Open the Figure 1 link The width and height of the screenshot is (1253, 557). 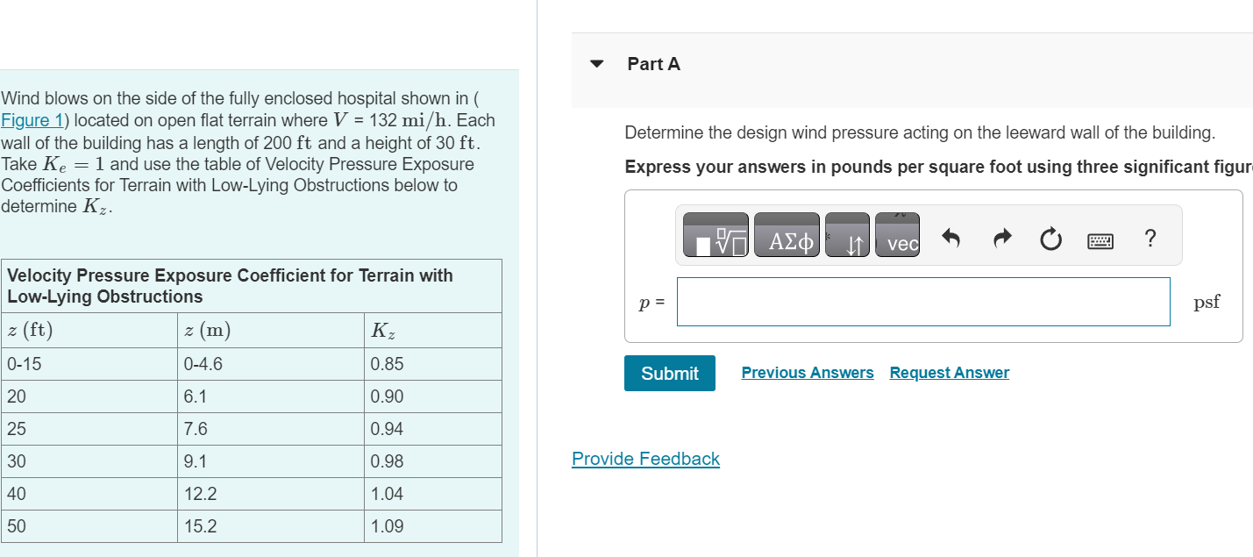coord(25,121)
